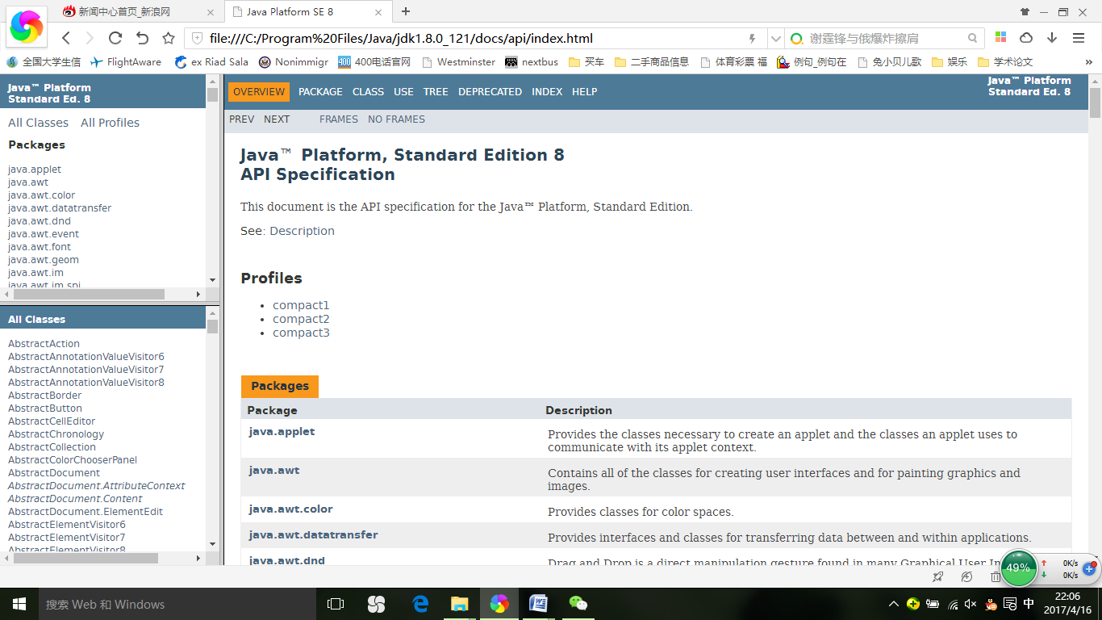Open java.awt.geom in the package list
1102x620 pixels.
43,260
